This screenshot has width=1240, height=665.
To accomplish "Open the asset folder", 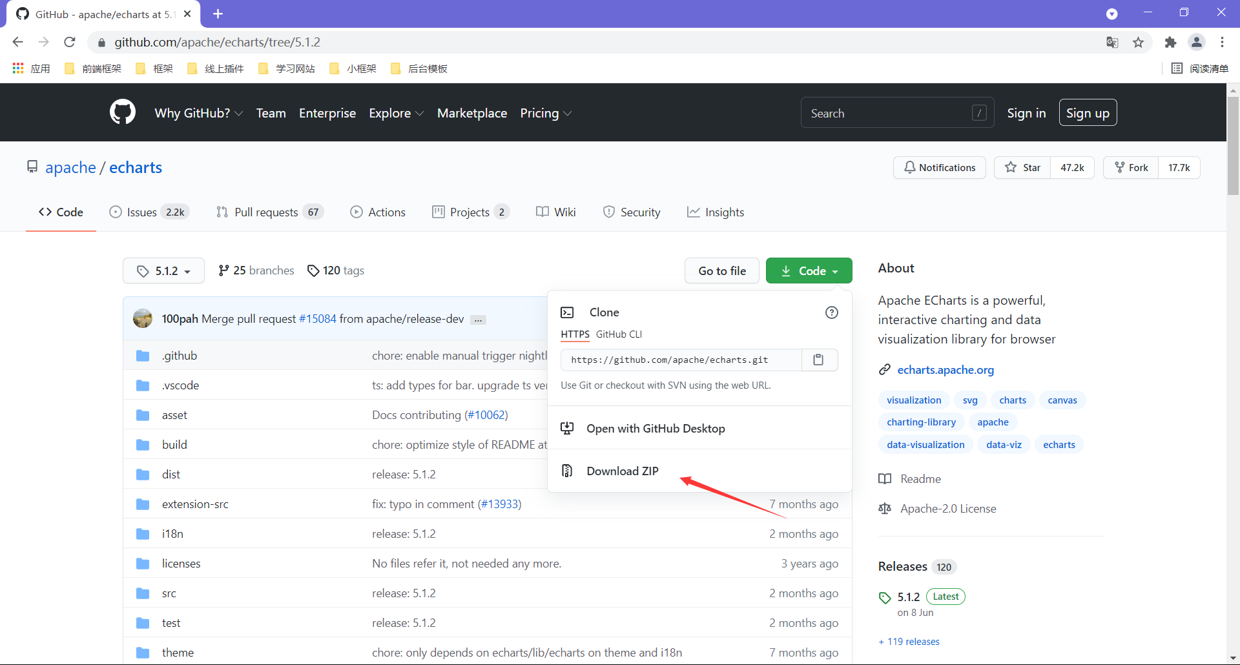I will coord(174,415).
